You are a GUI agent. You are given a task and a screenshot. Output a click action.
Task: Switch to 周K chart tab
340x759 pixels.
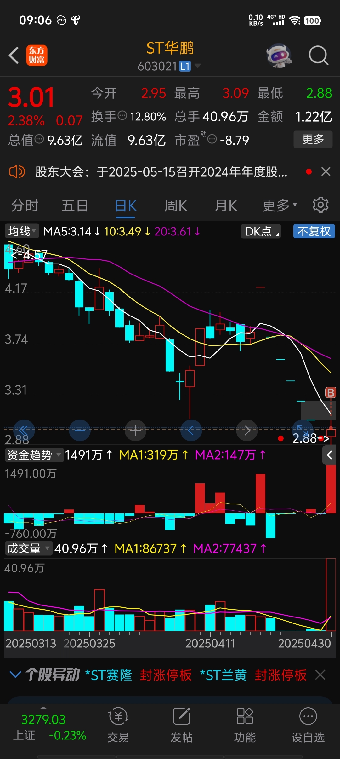[x=176, y=206]
